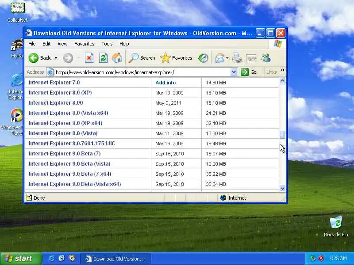The width and height of the screenshot is (354, 265).
Task: Click the Done status warning icon
Action: [29, 197]
